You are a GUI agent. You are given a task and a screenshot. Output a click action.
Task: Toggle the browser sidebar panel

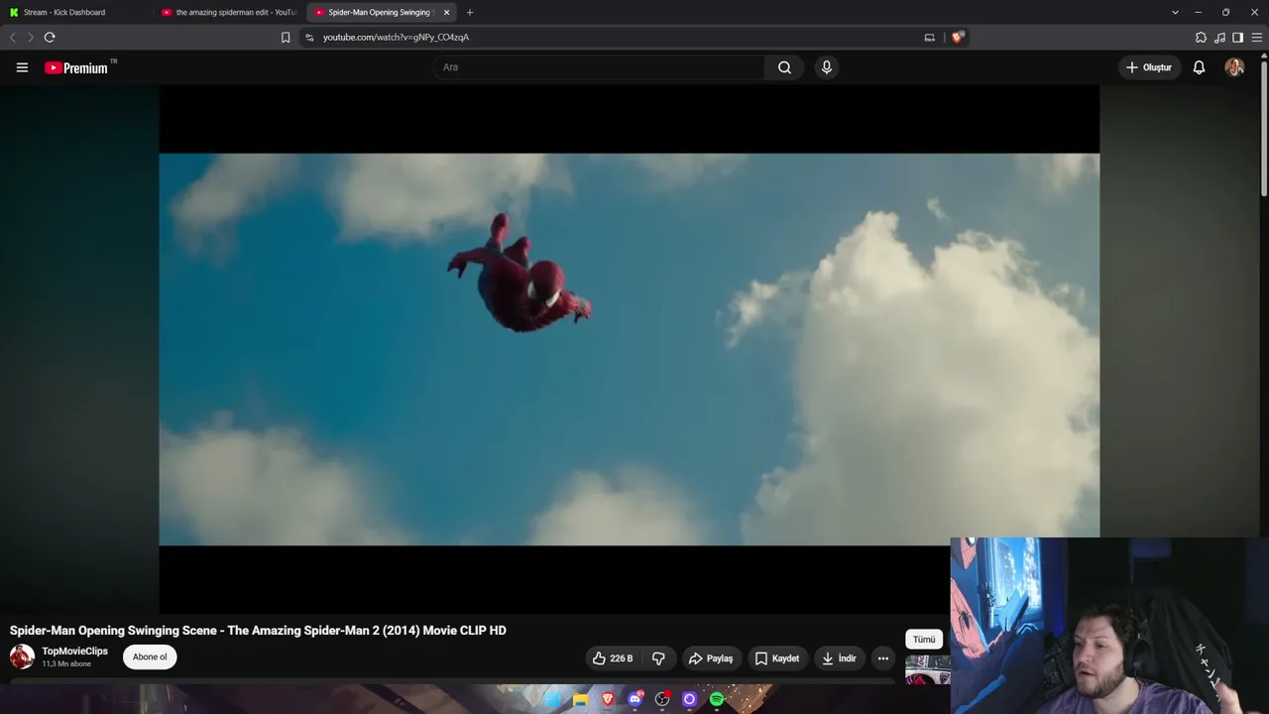click(1237, 37)
